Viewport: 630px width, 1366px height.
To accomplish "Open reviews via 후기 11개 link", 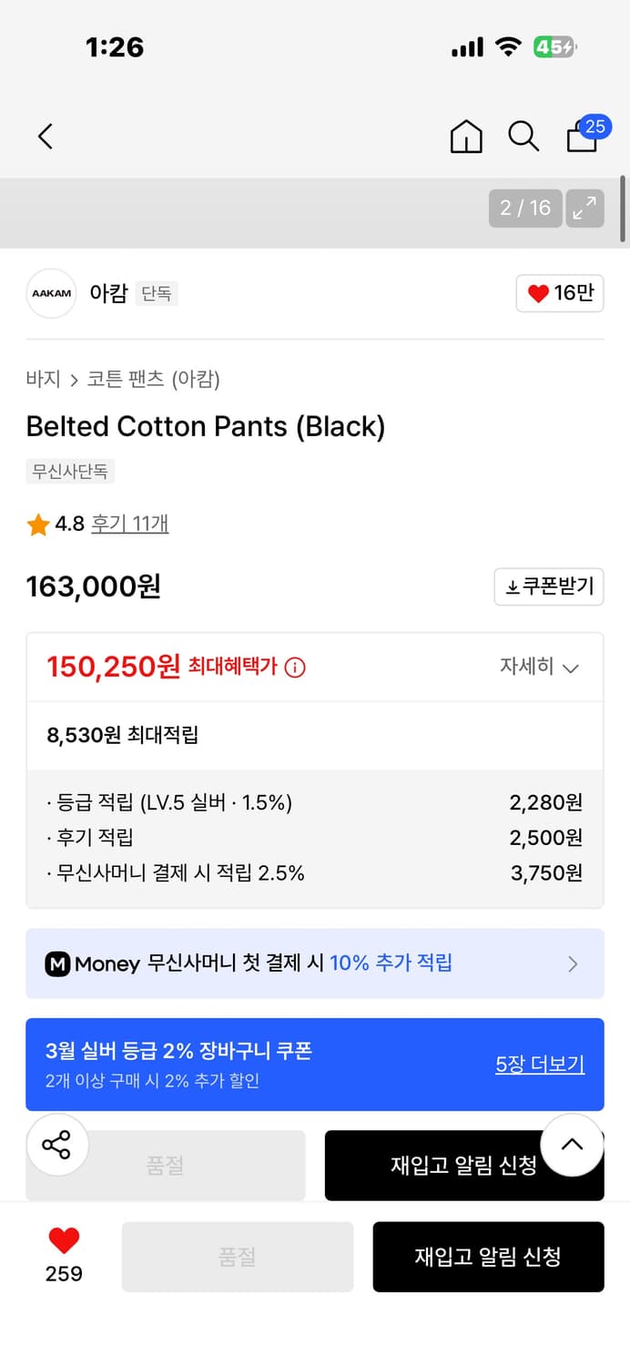I will 129,524.
